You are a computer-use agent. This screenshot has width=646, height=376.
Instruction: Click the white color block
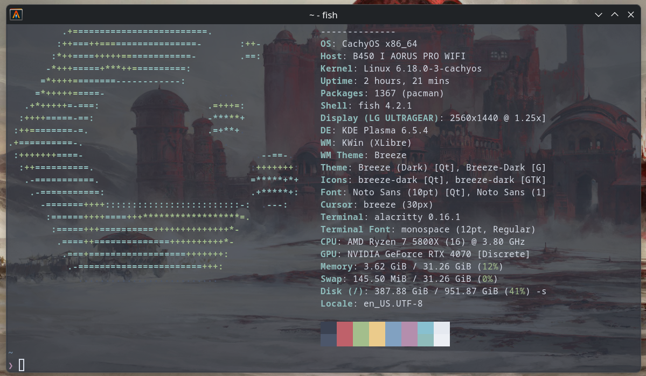coord(442,334)
